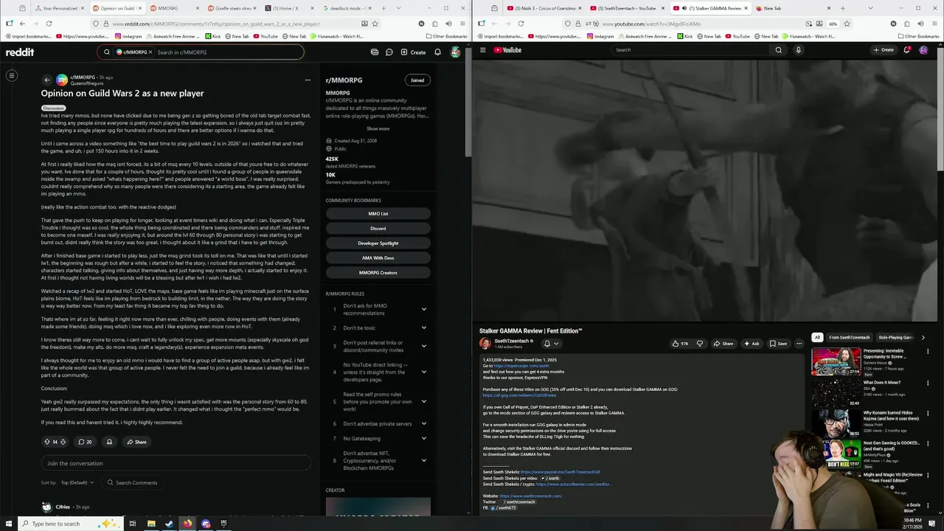Open Developer Spotlight bookmark

point(378,243)
